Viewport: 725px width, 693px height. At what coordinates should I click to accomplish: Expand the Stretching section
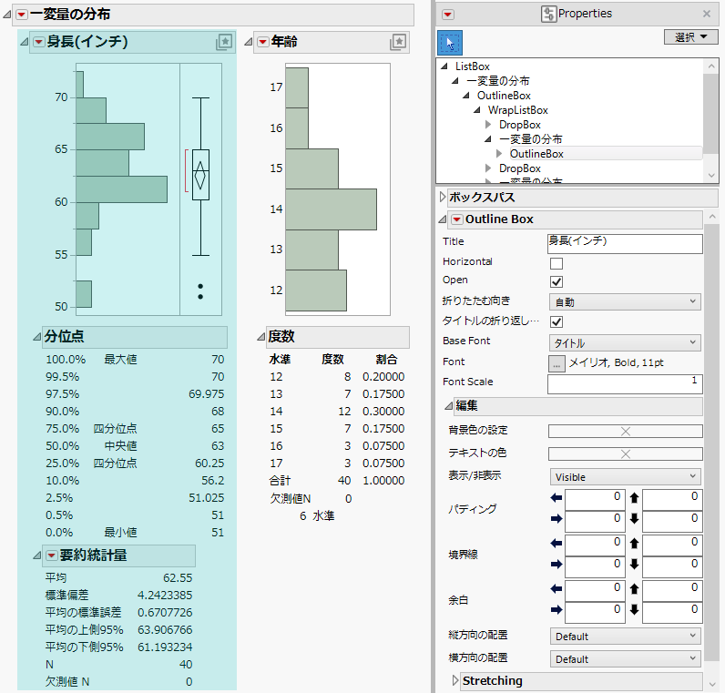point(456,680)
